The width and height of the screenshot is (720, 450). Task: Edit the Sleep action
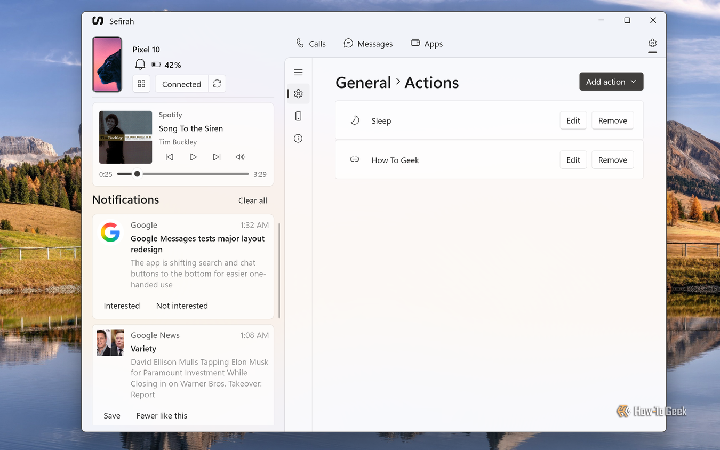[x=573, y=120]
